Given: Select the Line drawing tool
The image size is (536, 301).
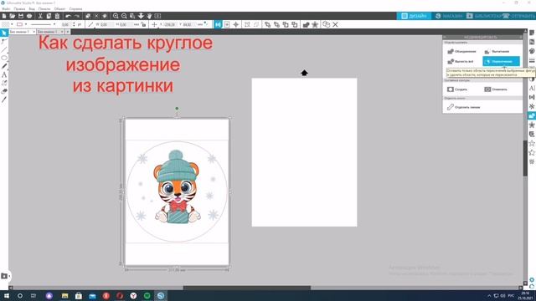Looking at the screenshot, I should tap(4, 50).
